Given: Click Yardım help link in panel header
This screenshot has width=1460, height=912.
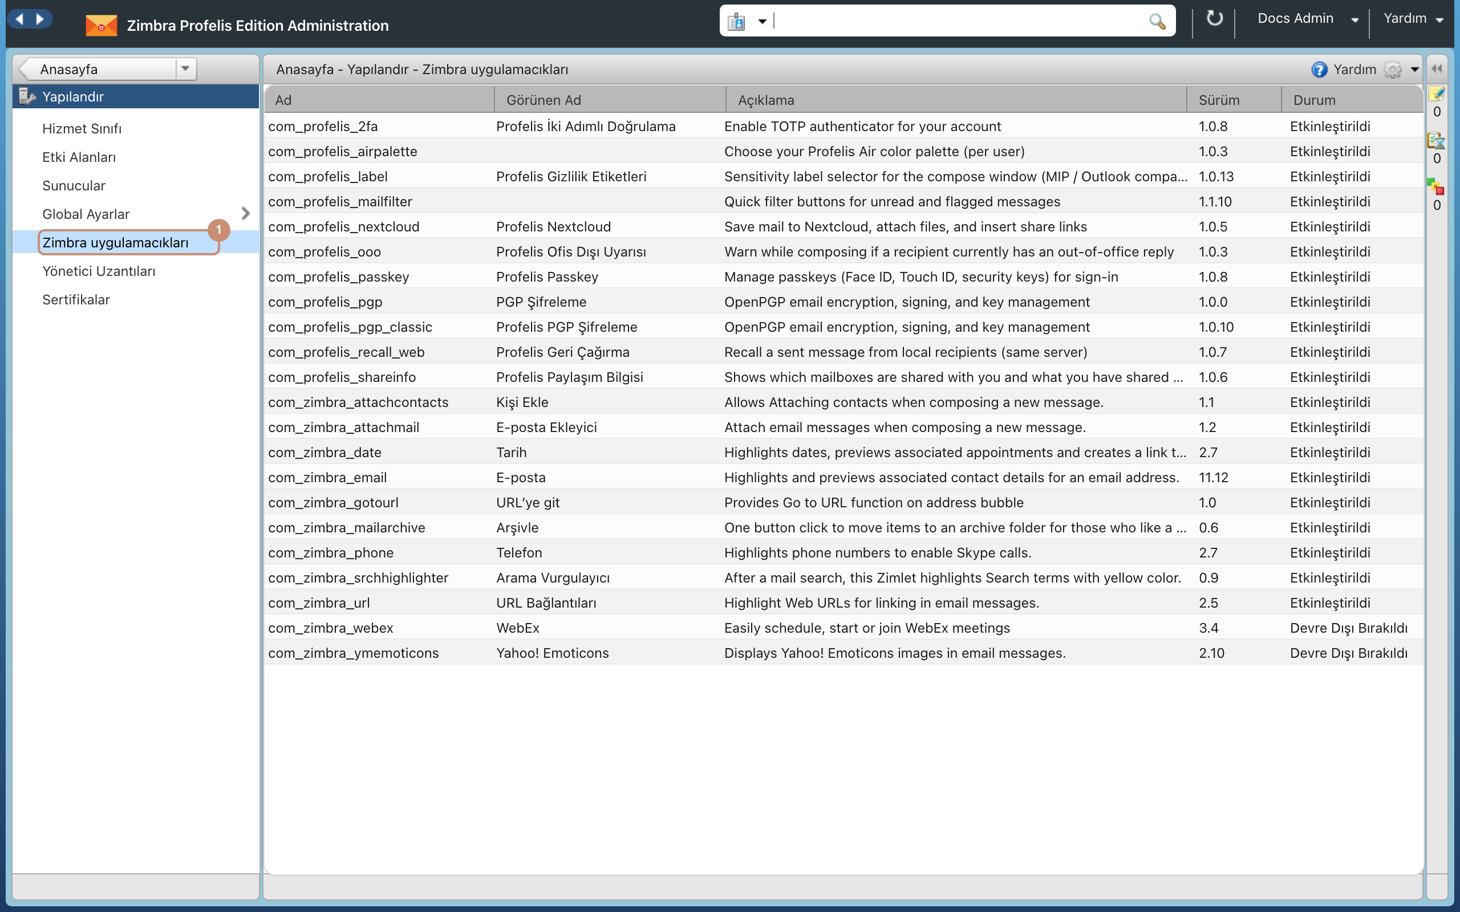Looking at the screenshot, I should (x=1354, y=70).
